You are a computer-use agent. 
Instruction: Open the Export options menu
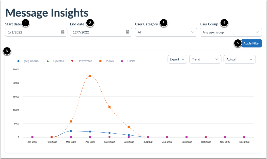click(177, 59)
